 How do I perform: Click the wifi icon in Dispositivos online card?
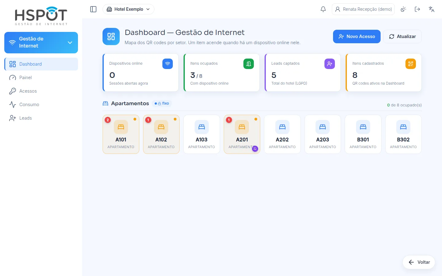(x=168, y=64)
